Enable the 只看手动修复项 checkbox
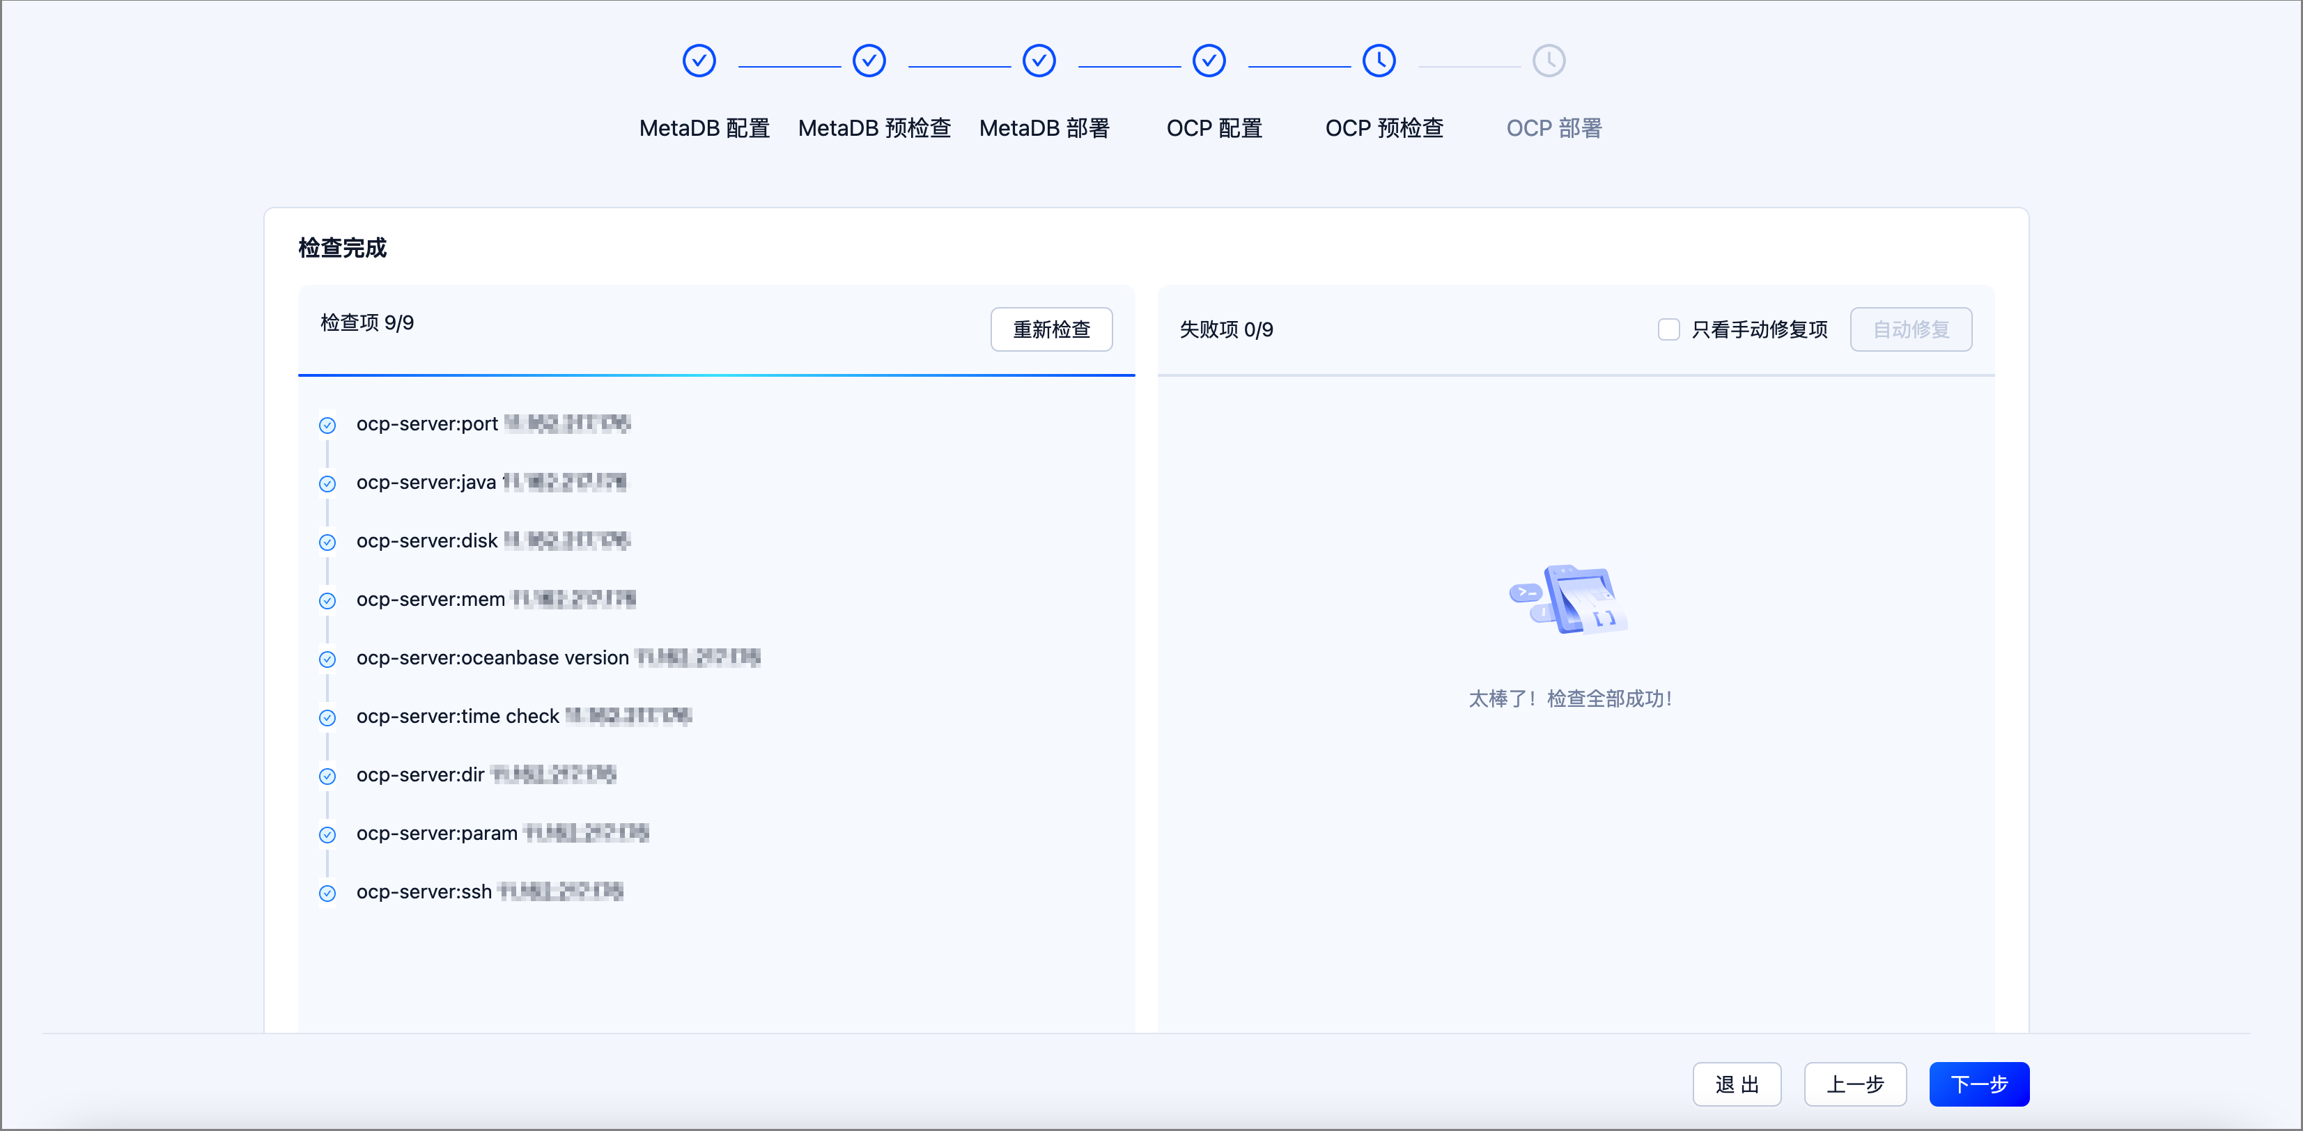 pos(1668,330)
